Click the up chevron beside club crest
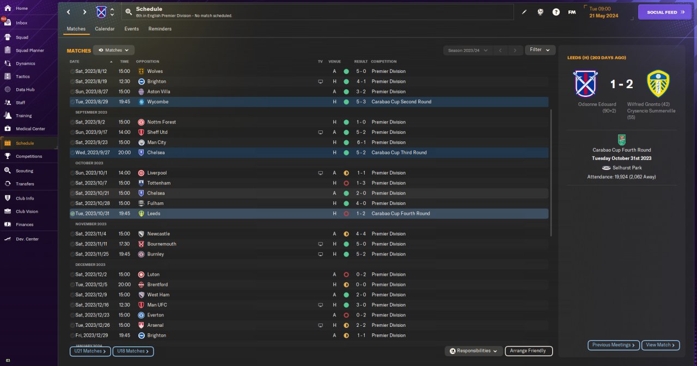Screen dimensions: 697x366 [x=112, y=9]
